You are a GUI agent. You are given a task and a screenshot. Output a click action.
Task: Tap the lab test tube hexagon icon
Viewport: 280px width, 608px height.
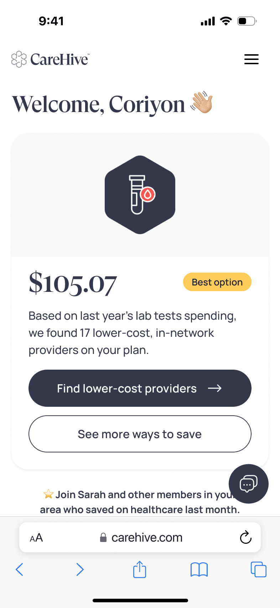pyautogui.click(x=140, y=195)
